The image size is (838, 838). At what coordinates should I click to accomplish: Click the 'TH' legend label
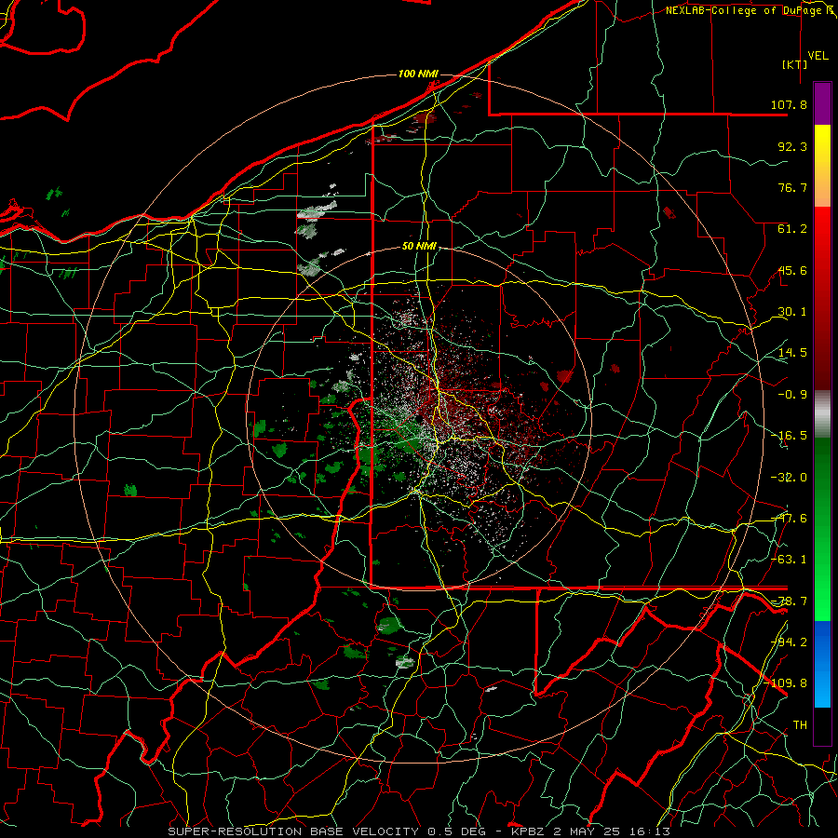800,724
